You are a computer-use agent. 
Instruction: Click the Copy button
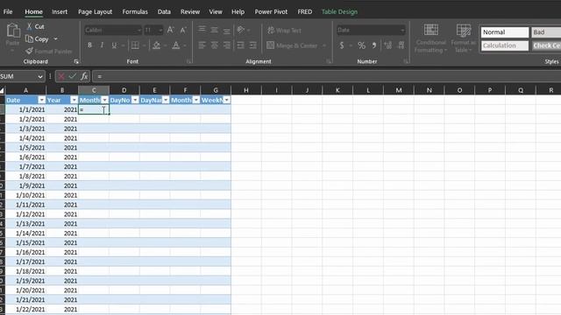37,38
